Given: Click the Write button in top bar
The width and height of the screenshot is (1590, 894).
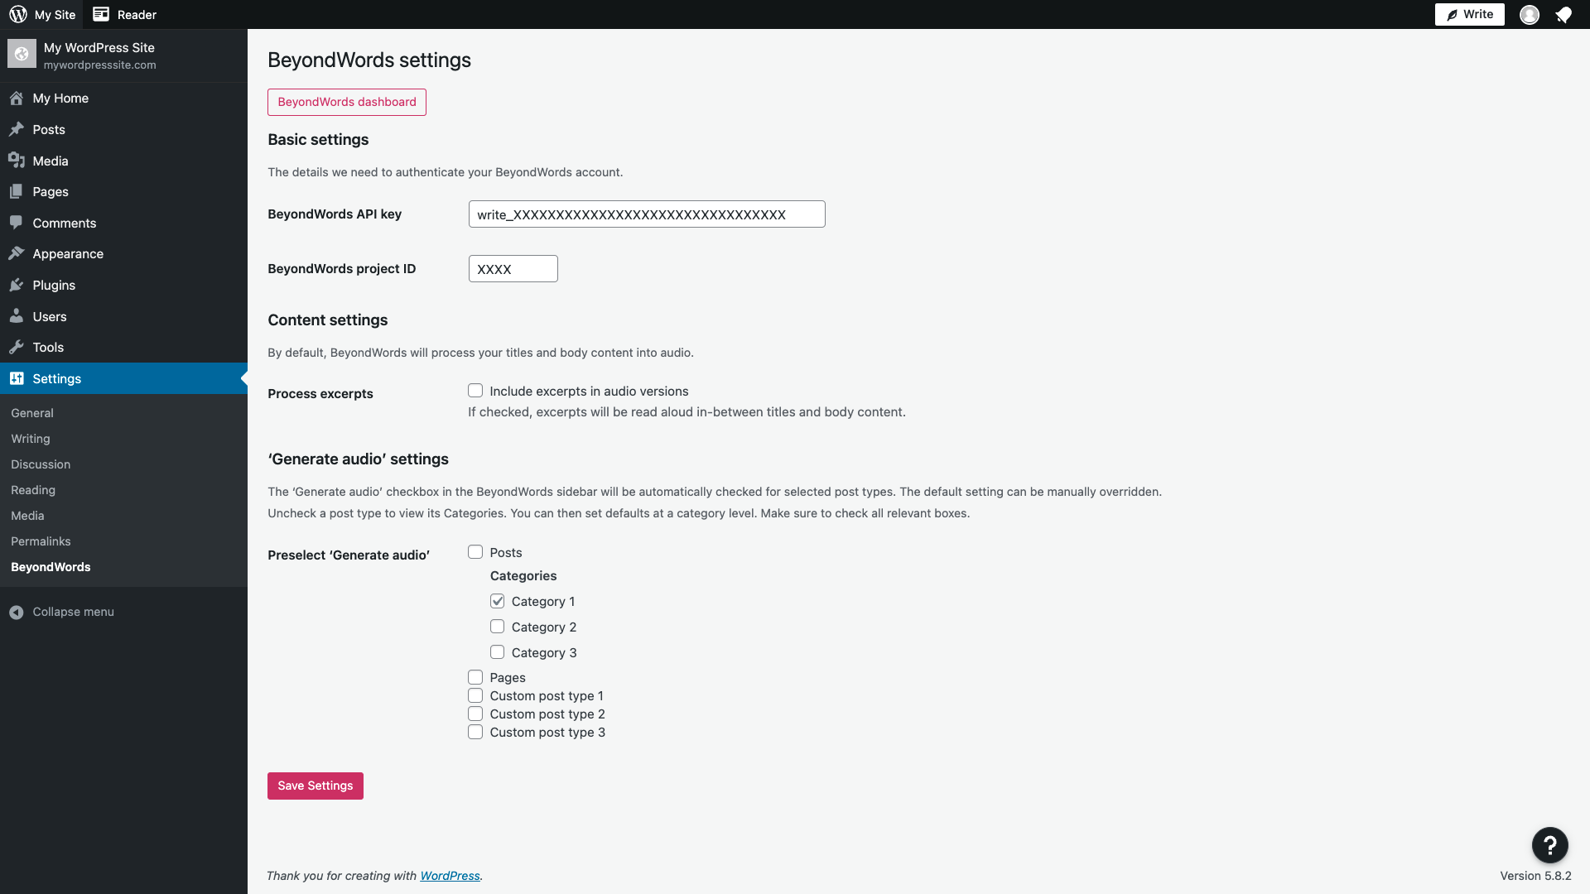Looking at the screenshot, I should pyautogui.click(x=1469, y=14).
